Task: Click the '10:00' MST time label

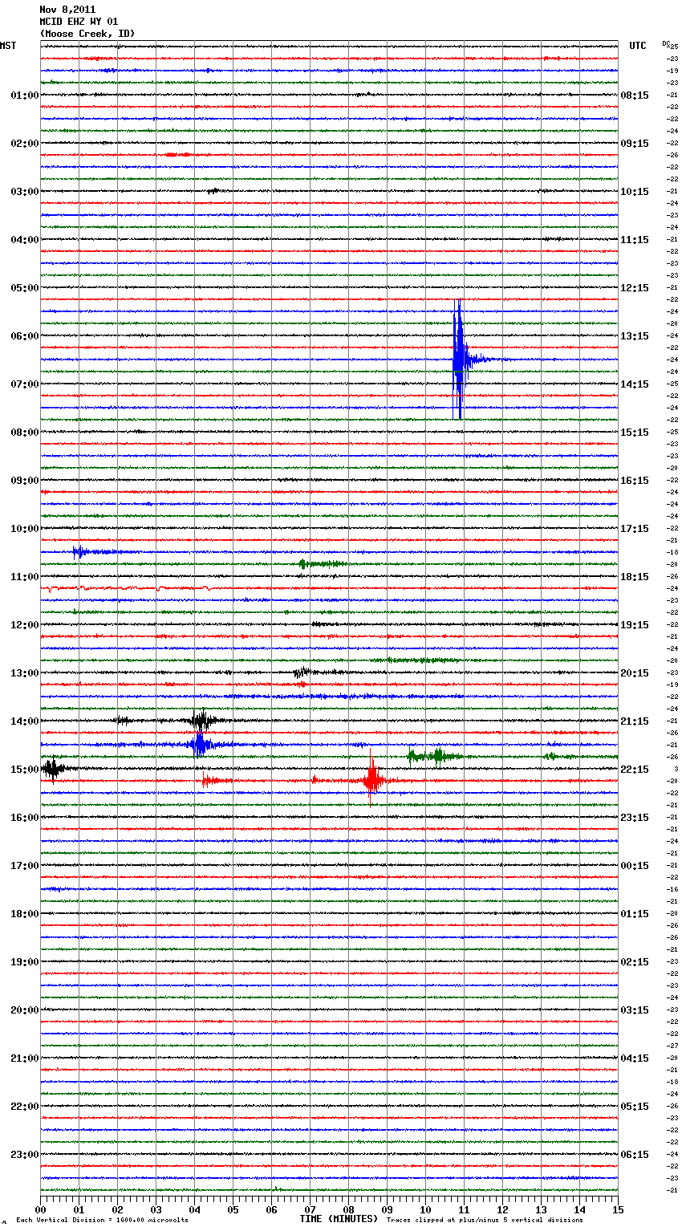Action: pos(25,529)
